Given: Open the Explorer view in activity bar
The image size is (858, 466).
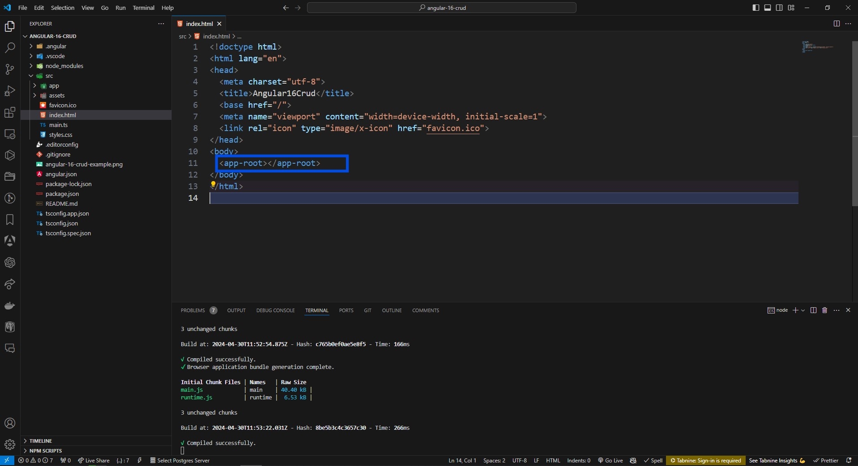Looking at the screenshot, I should tap(10, 26).
